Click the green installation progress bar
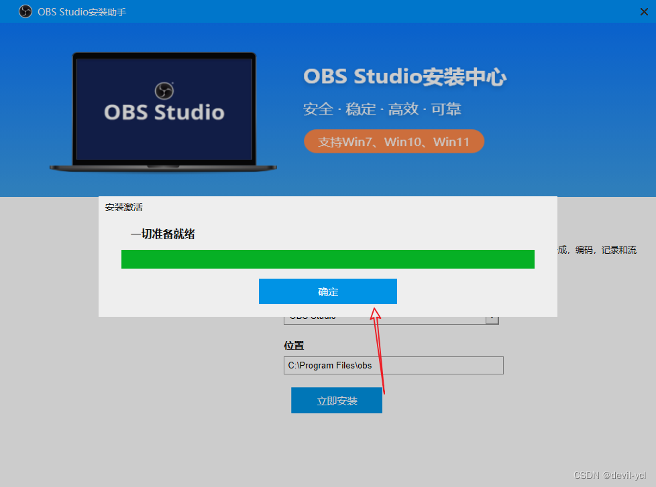The height and width of the screenshot is (487, 656). click(327, 259)
